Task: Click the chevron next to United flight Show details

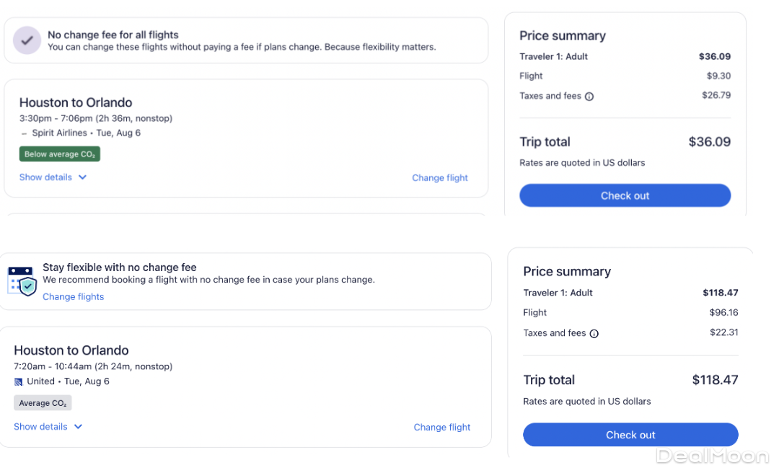Action: tap(78, 427)
